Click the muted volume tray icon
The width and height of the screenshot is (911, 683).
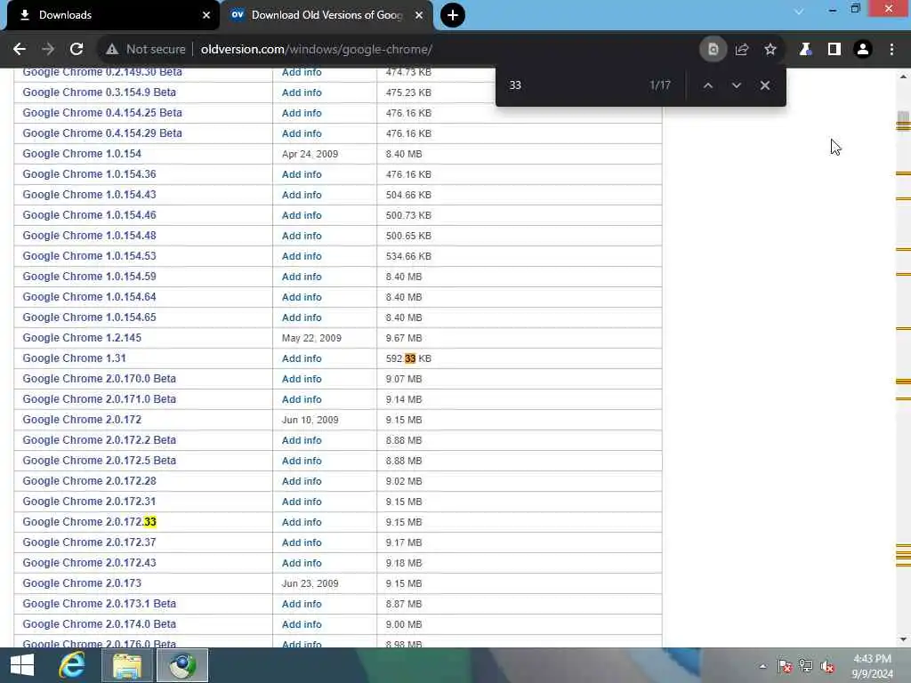pos(827,666)
